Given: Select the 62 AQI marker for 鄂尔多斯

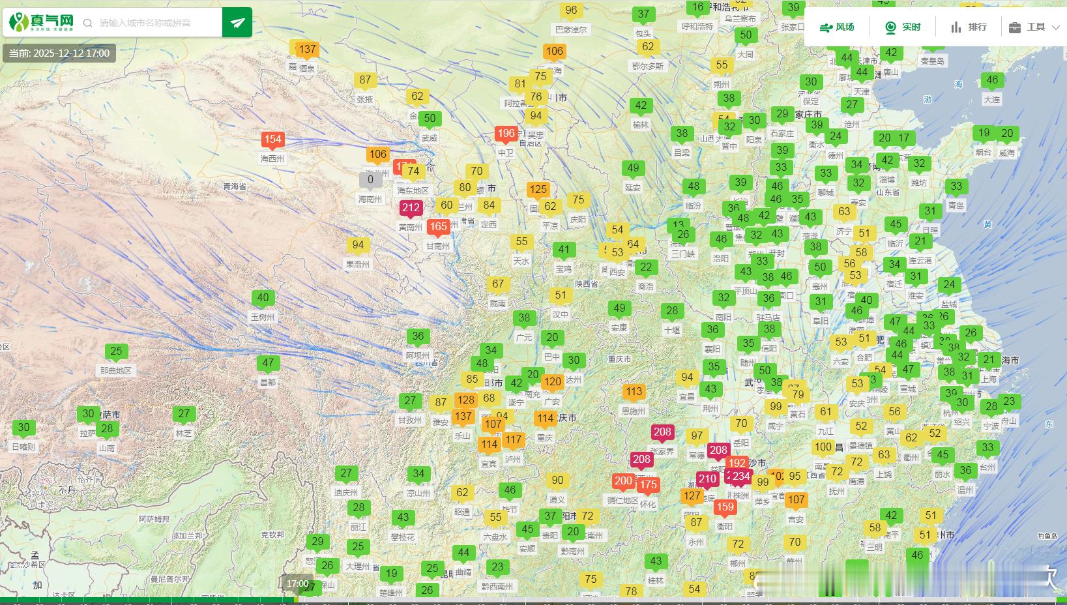Looking at the screenshot, I should (648, 48).
